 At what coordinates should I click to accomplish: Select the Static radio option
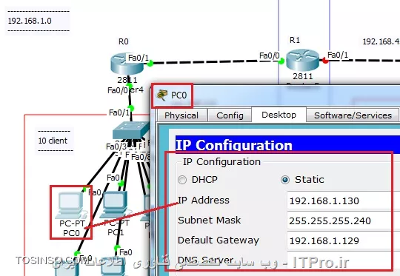[x=285, y=180]
